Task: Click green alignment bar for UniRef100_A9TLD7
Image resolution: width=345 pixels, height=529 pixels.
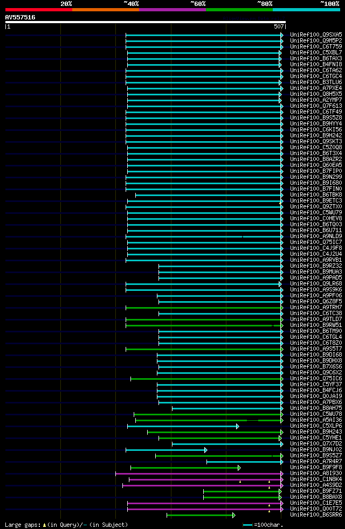Action: [x=204, y=319]
